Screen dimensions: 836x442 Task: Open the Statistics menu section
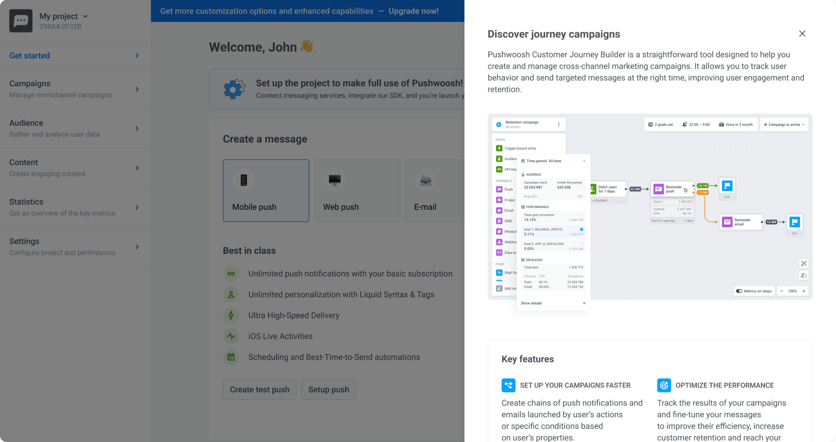[x=75, y=207]
